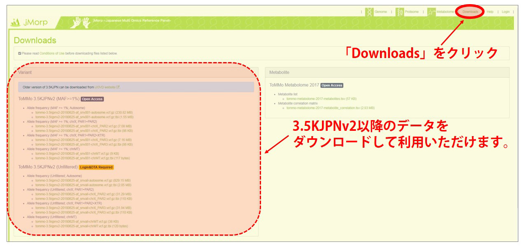Select the 'Metabolite list' bullet text
The height and width of the screenshot is (246, 527).
coord(288,94)
